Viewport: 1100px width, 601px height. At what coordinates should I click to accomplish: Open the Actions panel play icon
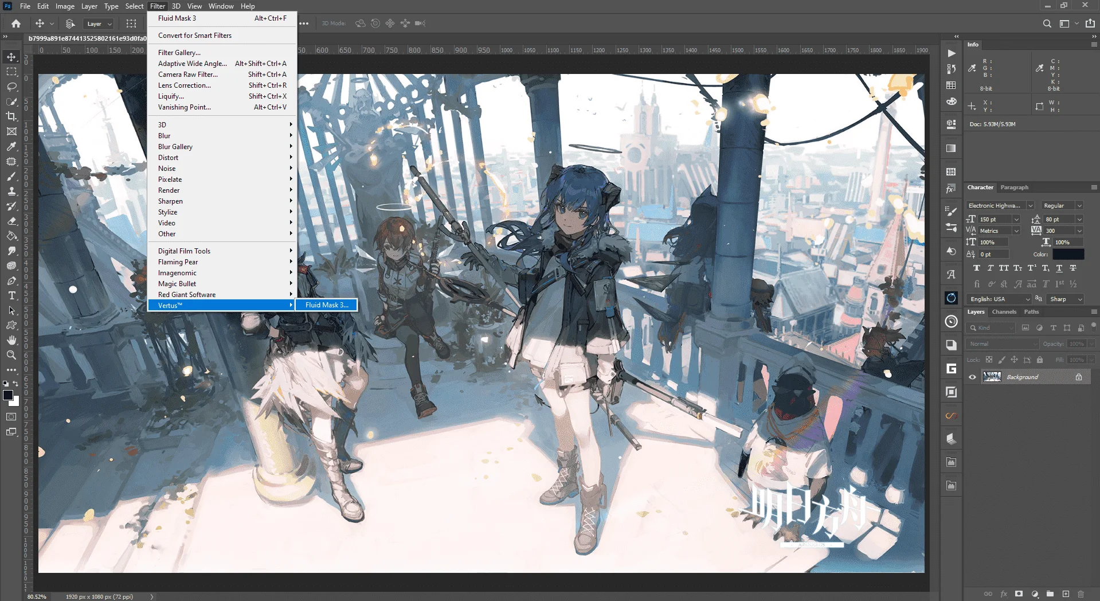tap(952, 53)
